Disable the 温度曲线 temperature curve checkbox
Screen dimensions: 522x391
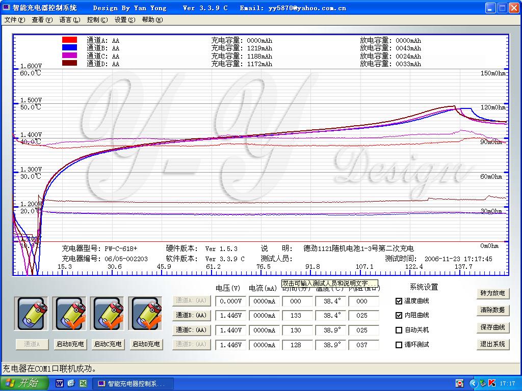click(x=399, y=301)
